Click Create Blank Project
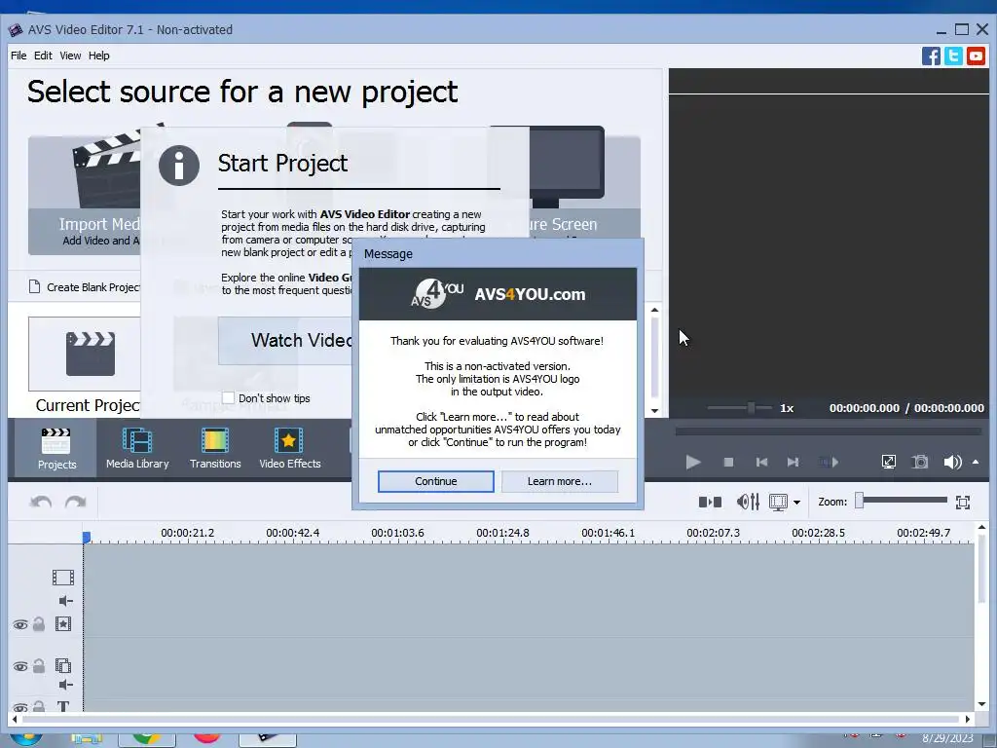 pyautogui.click(x=85, y=287)
